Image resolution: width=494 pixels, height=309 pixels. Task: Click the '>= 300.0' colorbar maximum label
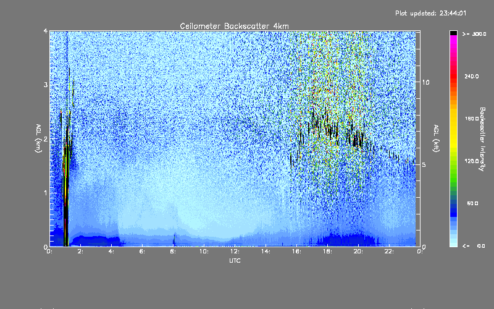[x=474, y=34]
